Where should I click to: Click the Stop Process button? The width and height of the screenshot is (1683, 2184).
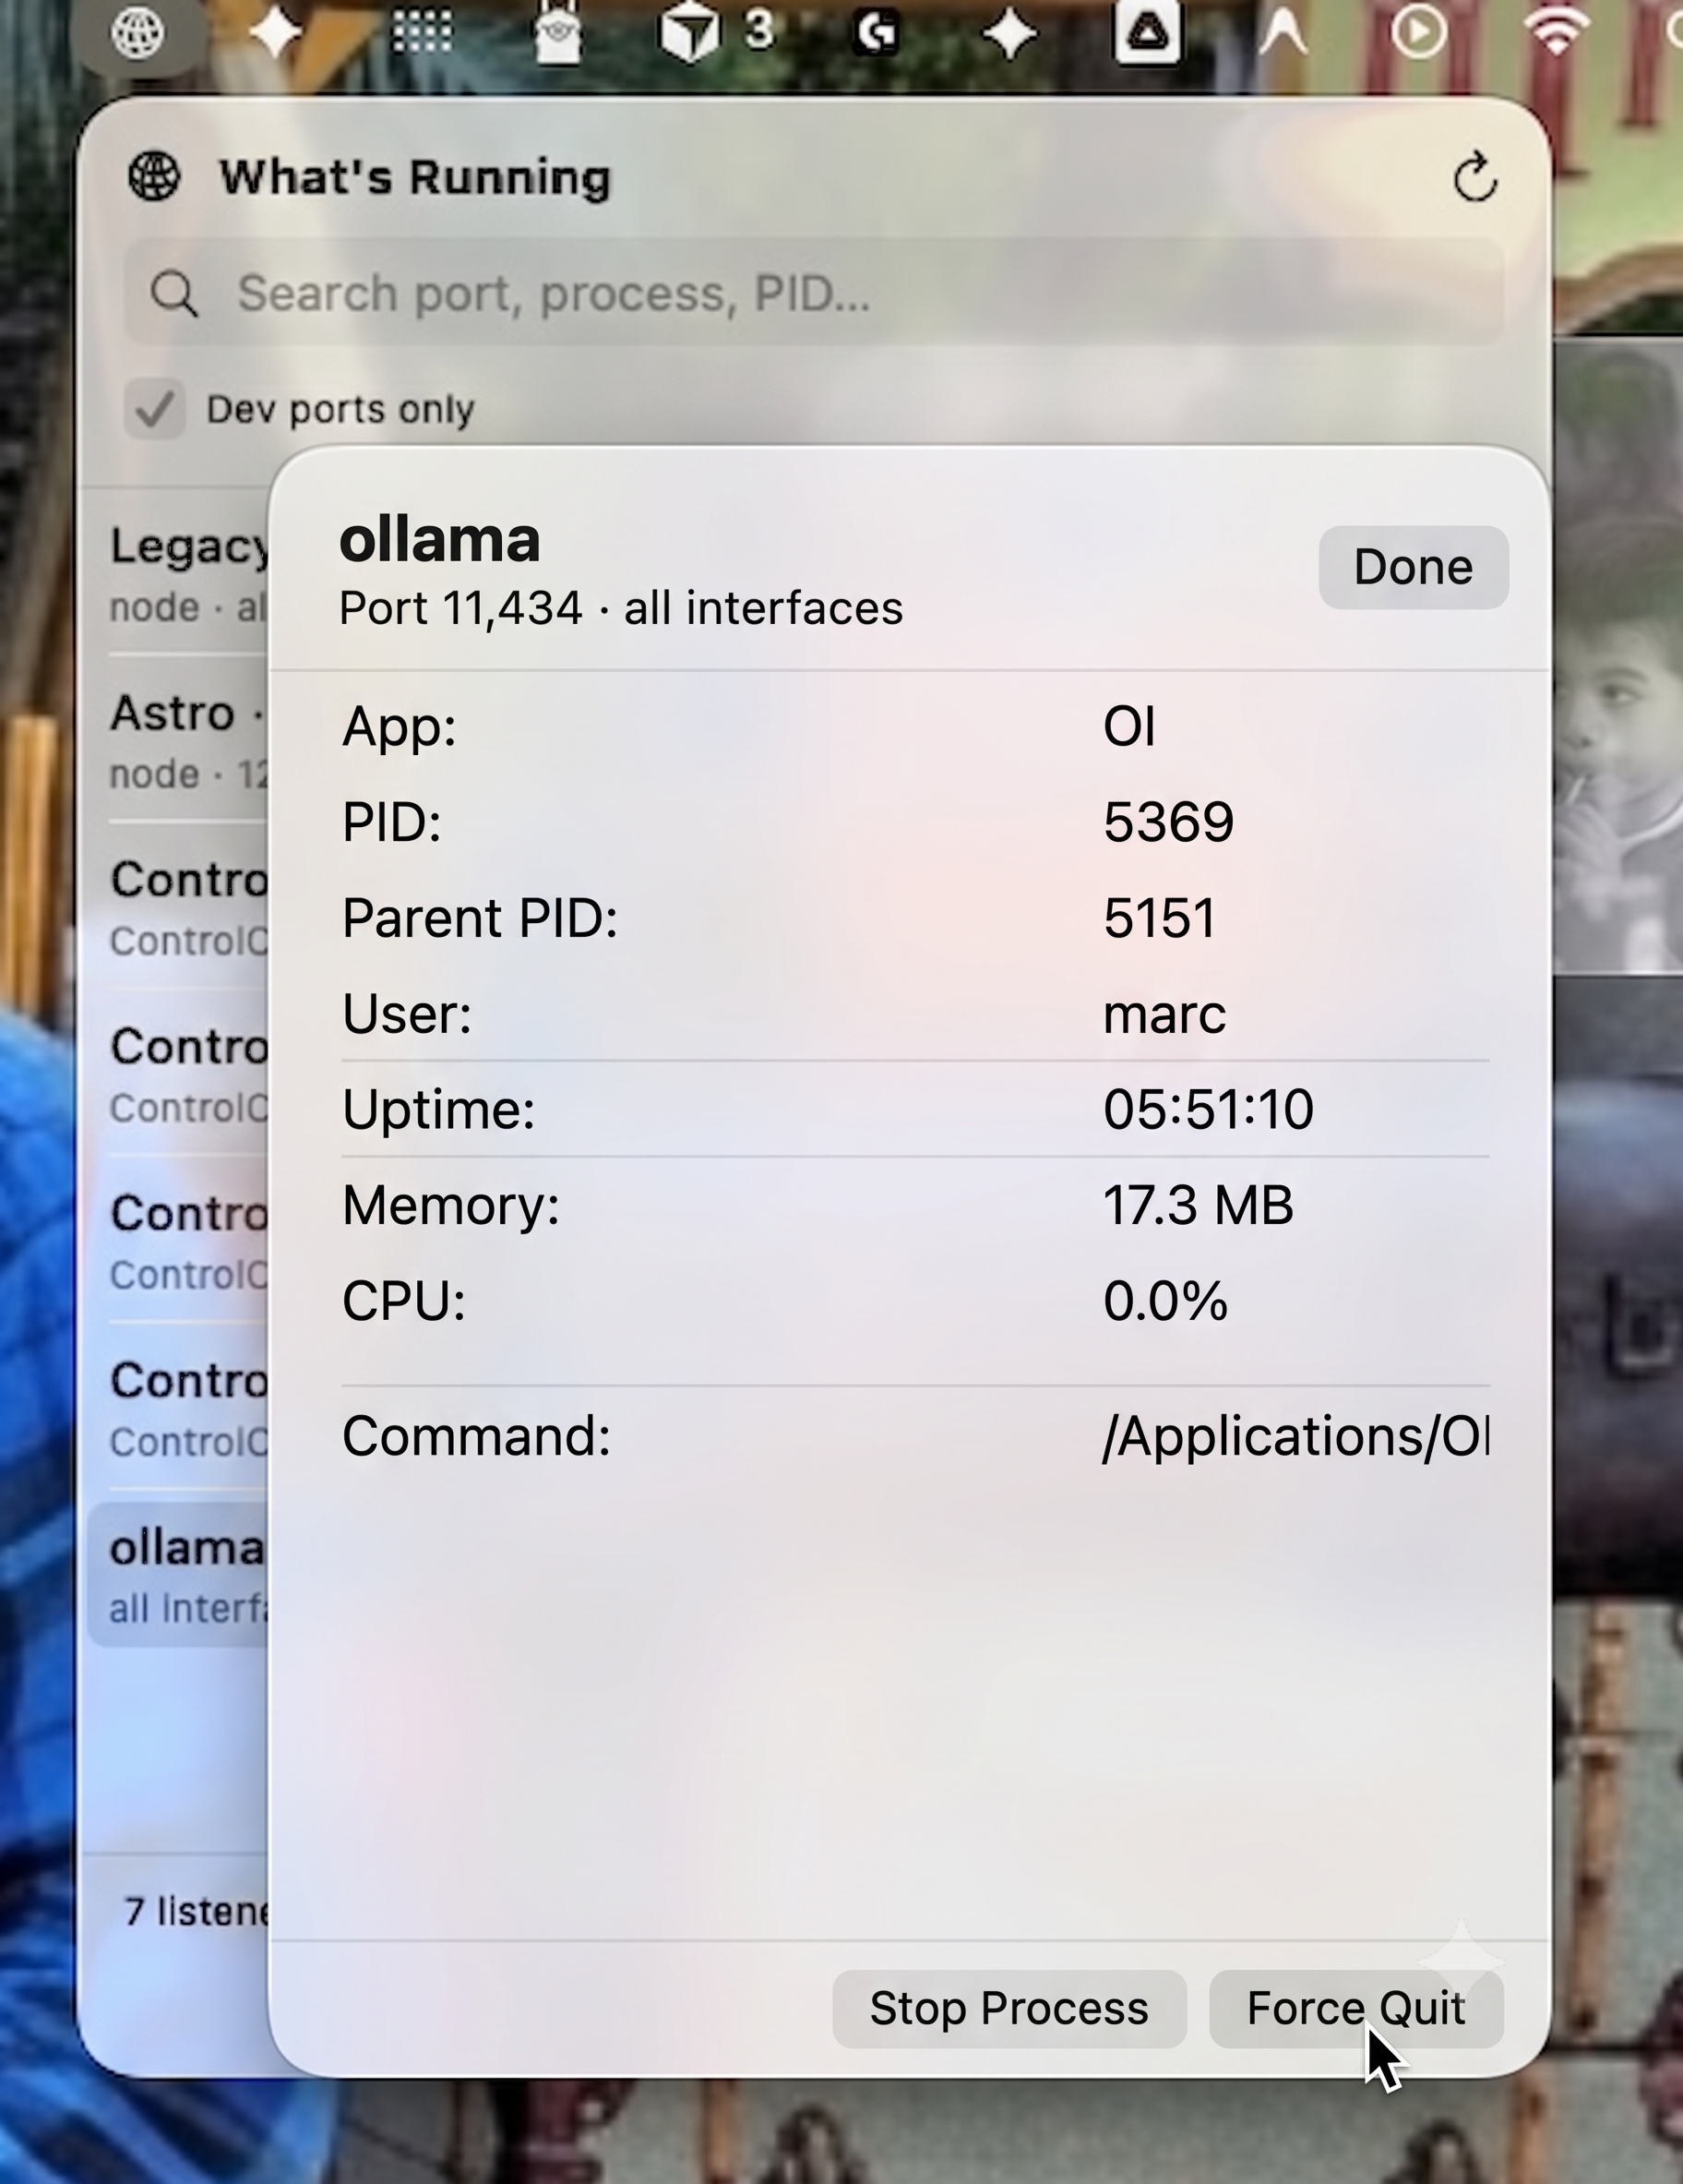[x=1009, y=2009]
